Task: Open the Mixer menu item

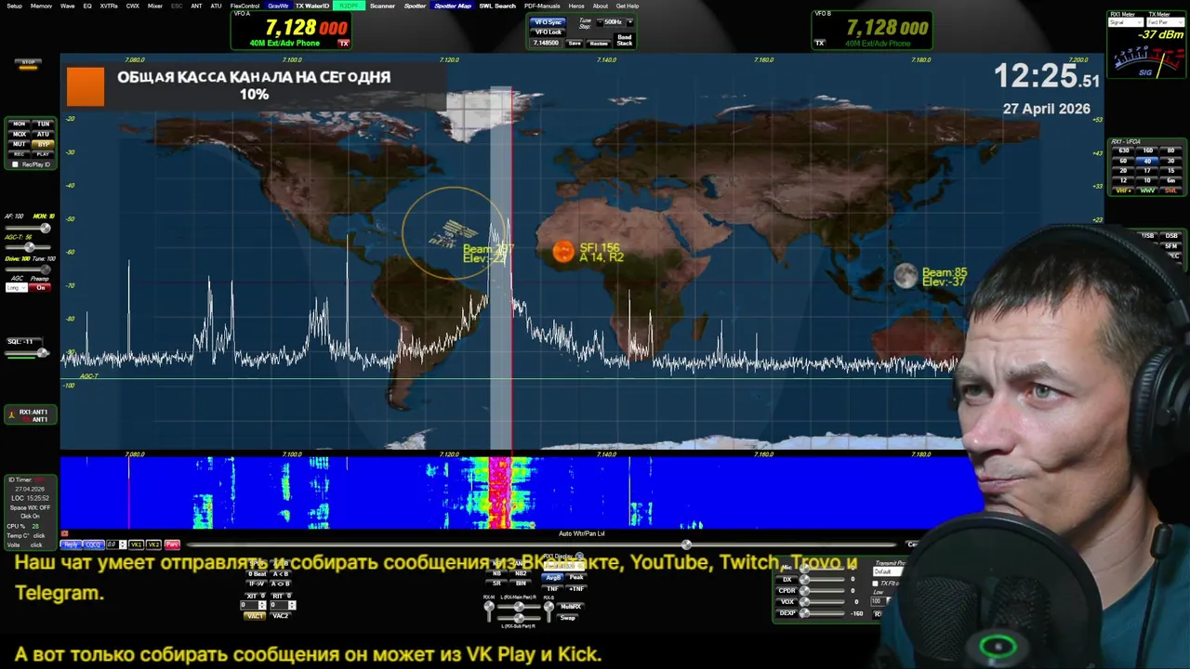Action: point(155,6)
